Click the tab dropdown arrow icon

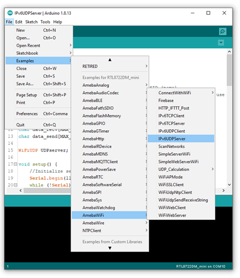click(x=221, y=43)
